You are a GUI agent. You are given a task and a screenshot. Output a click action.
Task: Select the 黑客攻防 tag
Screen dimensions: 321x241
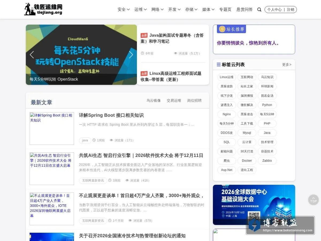(x=227, y=86)
